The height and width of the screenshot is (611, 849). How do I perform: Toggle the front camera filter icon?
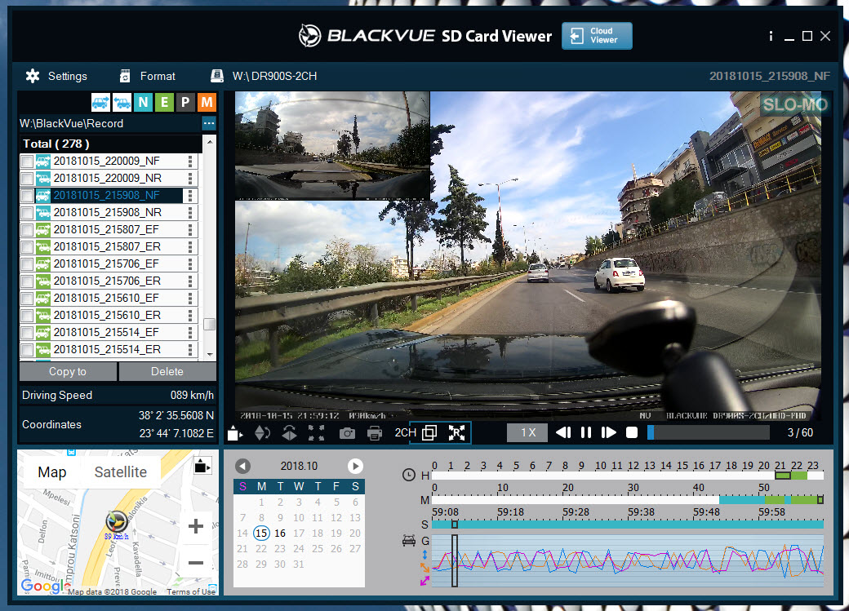[100, 102]
